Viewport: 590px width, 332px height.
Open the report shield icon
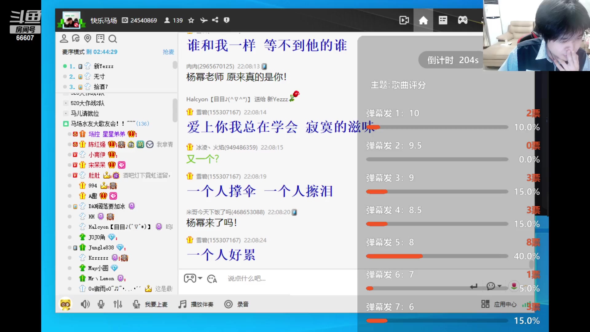(226, 20)
